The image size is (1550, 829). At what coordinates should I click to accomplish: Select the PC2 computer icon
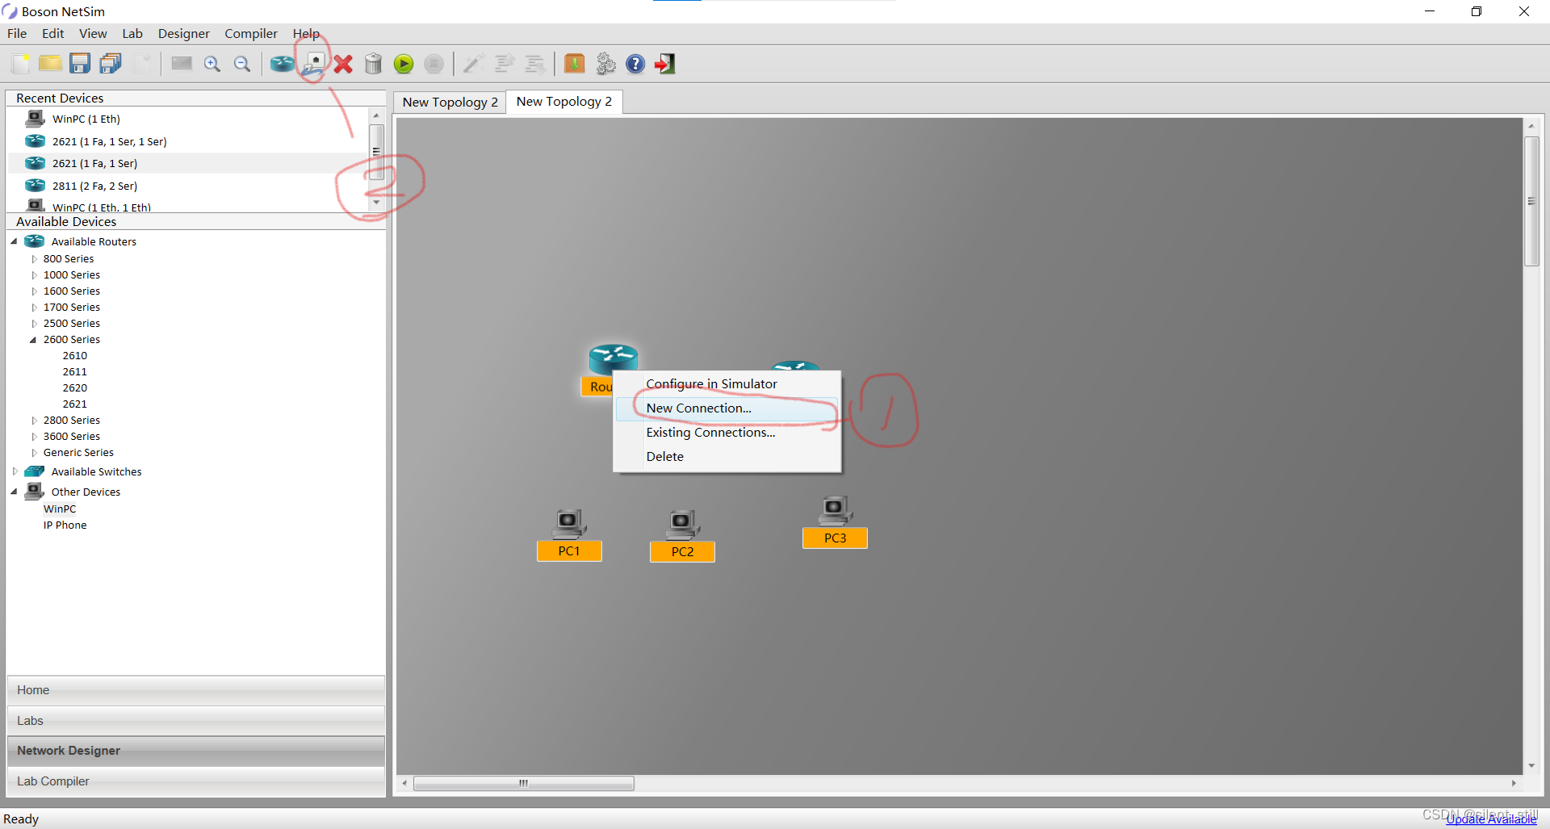point(683,525)
